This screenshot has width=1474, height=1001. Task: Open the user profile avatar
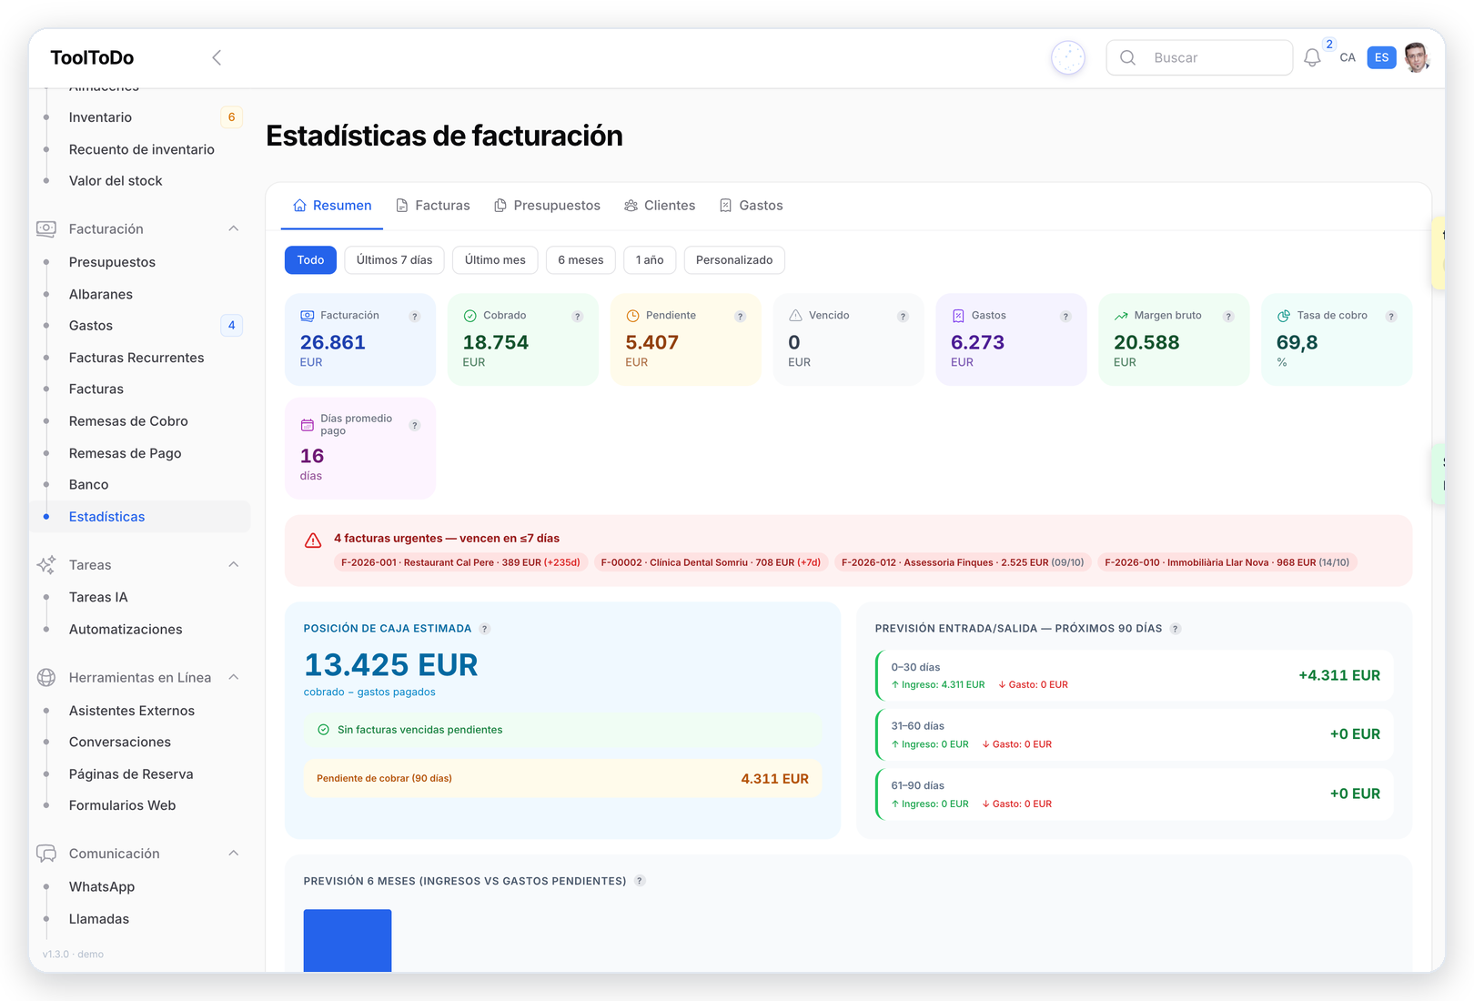point(1417,57)
